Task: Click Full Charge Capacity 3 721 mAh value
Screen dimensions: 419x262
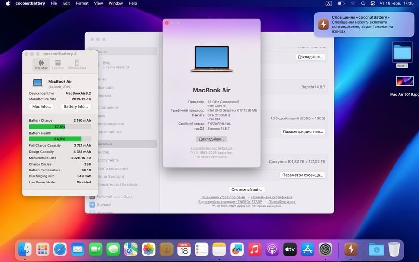Action: click(x=82, y=145)
